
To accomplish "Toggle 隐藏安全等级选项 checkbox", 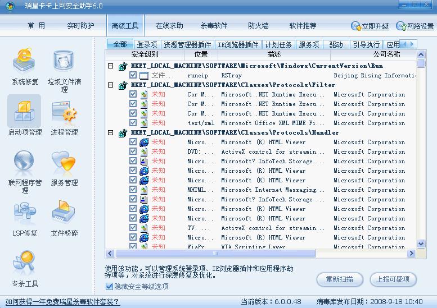I will 109,286.
